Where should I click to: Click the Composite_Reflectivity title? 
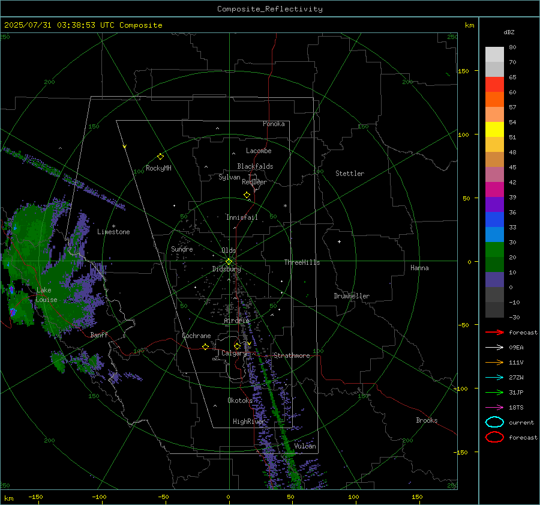point(269,9)
